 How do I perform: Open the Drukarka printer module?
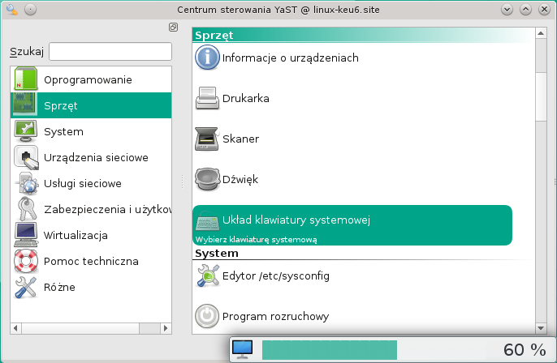tap(245, 99)
